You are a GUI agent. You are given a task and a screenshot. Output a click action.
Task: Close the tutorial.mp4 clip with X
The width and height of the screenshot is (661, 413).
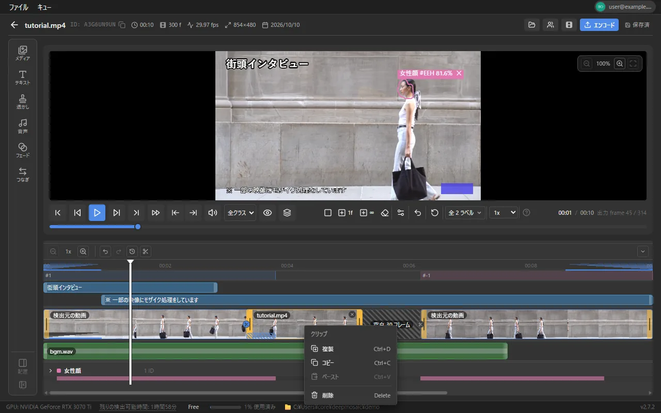point(352,314)
